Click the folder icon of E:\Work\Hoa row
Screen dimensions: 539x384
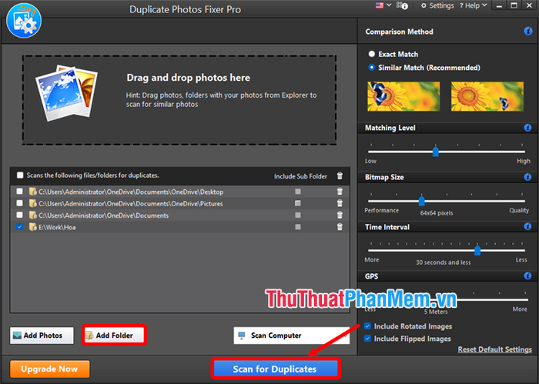pos(32,227)
